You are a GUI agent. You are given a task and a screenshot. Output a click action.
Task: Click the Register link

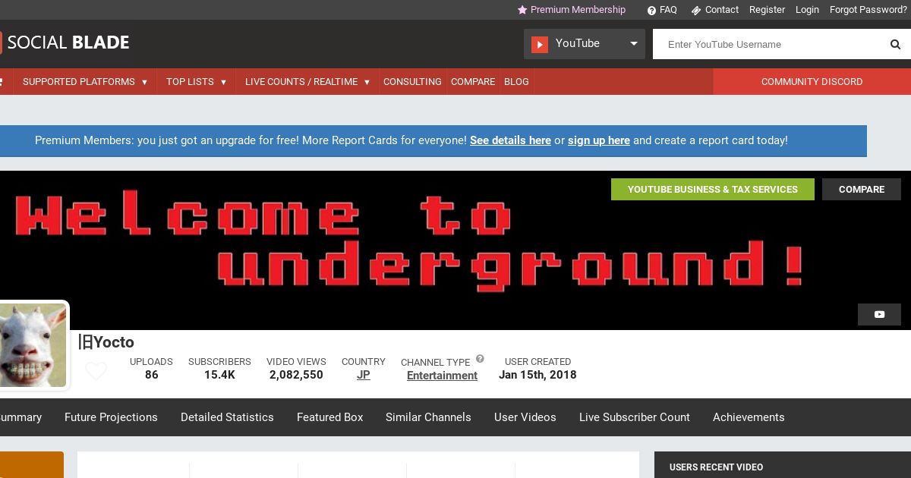coord(767,10)
